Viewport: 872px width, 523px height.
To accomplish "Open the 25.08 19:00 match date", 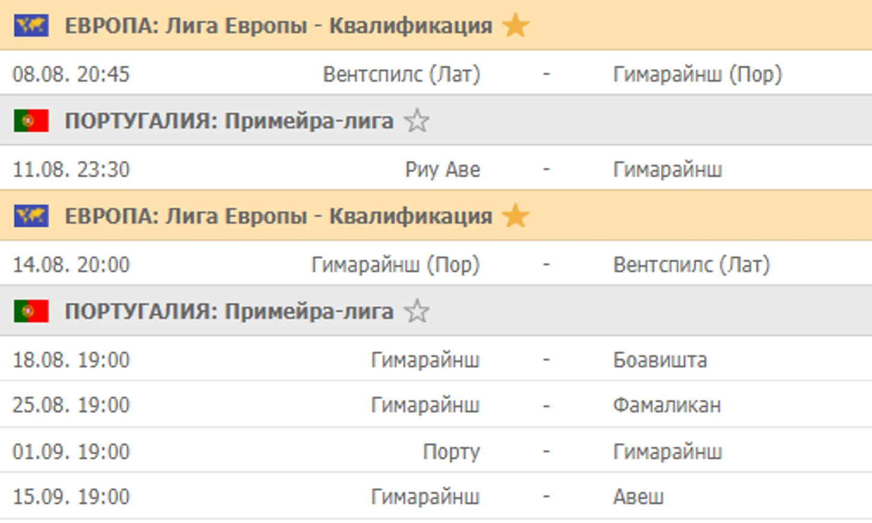I will click(71, 405).
